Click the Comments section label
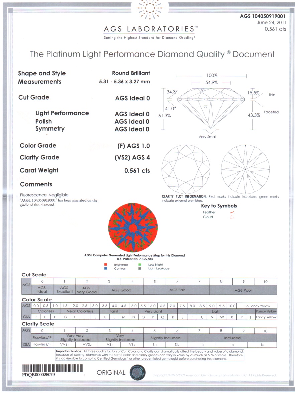The width and height of the screenshot is (295, 393). pyautogui.click(x=36, y=184)
